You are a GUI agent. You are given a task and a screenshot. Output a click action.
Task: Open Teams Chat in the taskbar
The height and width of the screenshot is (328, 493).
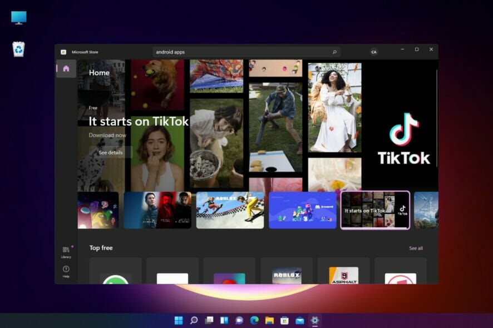point(239,320)
